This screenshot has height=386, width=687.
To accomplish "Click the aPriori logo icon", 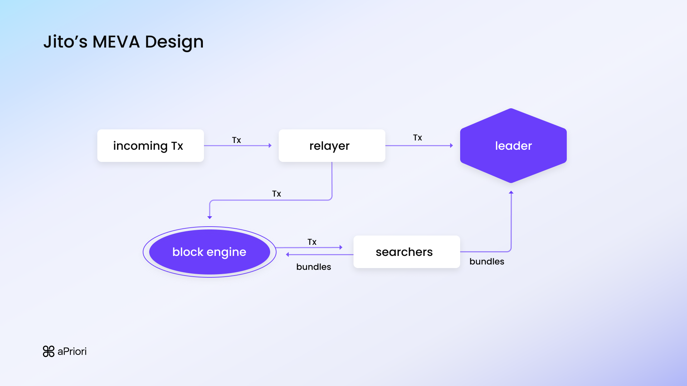I will 49,351.
